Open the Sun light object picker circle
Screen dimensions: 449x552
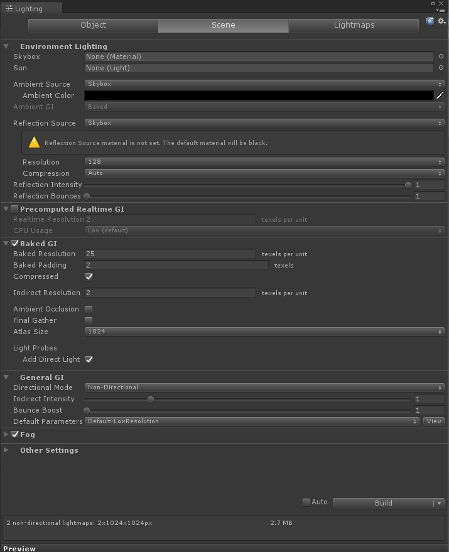(441, 68)
